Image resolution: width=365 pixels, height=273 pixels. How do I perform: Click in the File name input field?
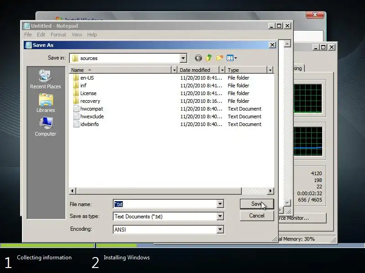[x=165, y=204]
